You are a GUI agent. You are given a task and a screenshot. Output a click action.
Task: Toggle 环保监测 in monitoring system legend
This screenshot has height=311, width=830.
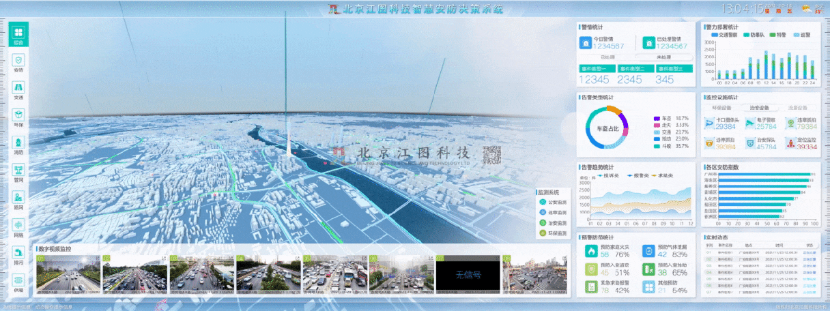553,233
